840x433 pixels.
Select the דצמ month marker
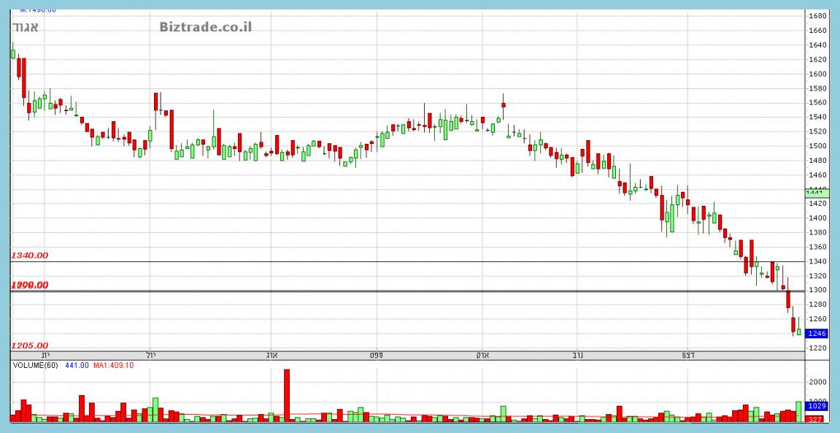[x=687, y=355]
